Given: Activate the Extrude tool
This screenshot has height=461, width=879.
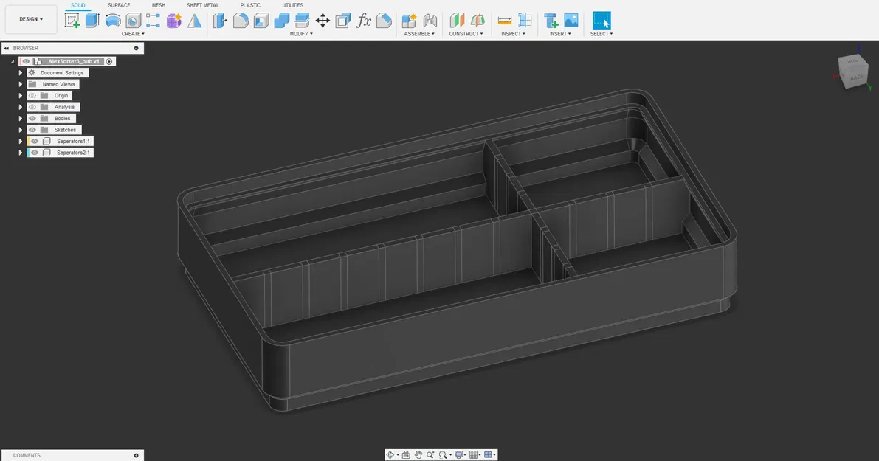Looking at the screenshot, I should [92, 20].
